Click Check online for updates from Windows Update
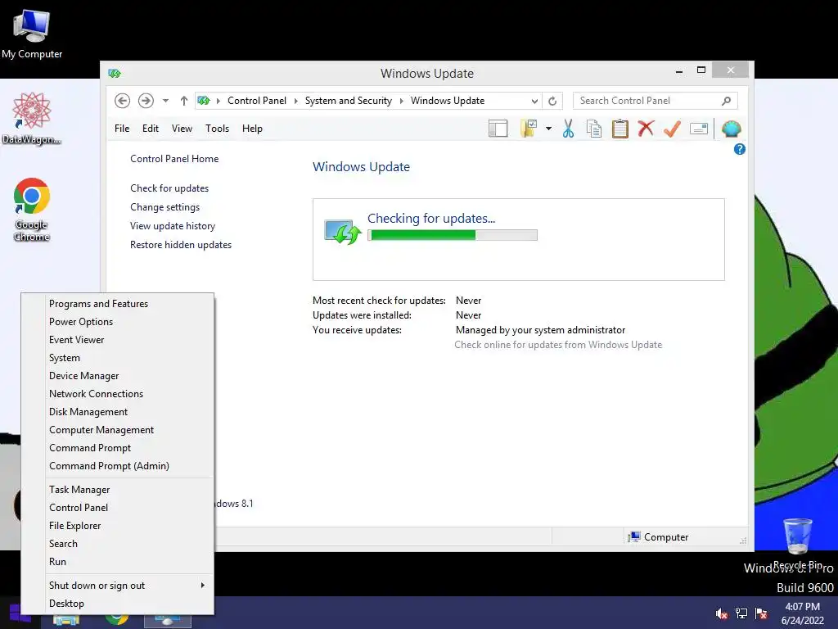This screenshot has height=629, width=838. [x=558, y=345]
